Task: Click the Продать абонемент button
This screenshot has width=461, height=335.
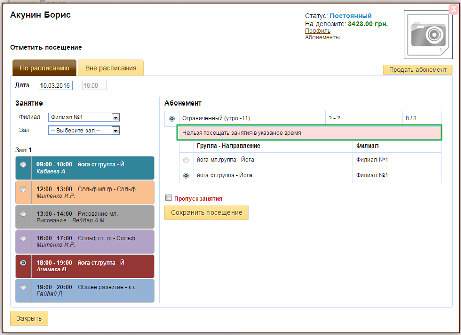Action: (x=418, y=70)
